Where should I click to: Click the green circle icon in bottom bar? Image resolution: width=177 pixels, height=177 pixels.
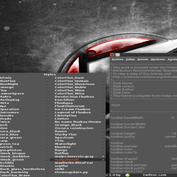[x=127, y=175]
